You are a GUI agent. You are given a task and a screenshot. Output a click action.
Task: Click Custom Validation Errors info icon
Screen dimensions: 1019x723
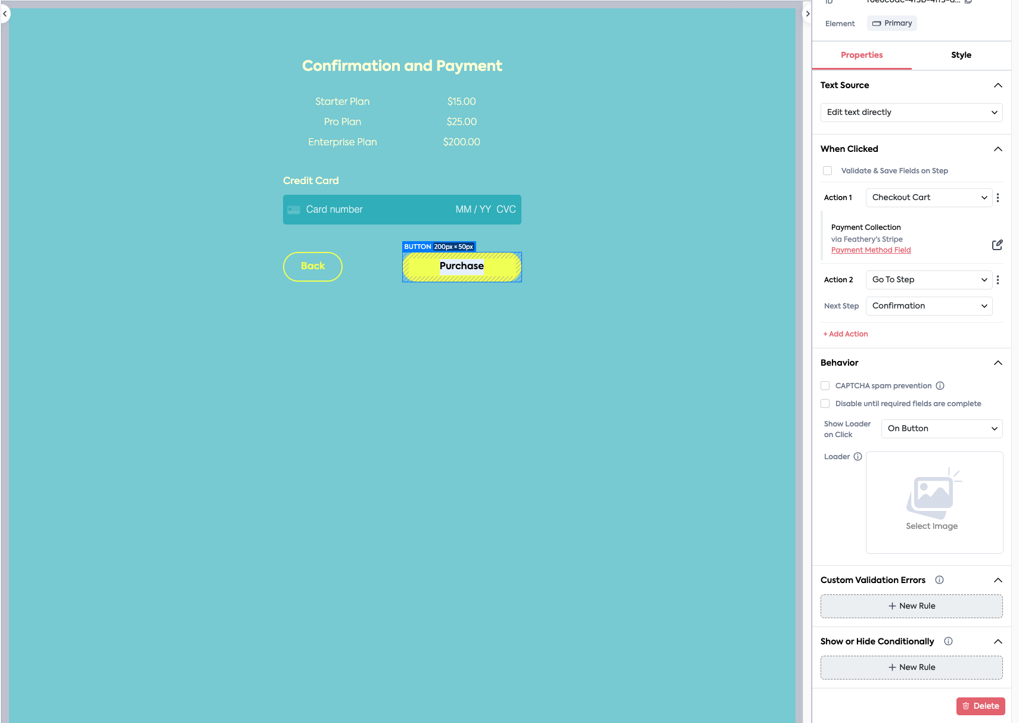click(x=939, y=580)
